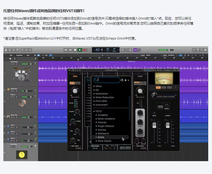The width and height of the screenshot is (212, 174).
Task: Expand the EQ plugin category
Action: [x=96, y=90]
